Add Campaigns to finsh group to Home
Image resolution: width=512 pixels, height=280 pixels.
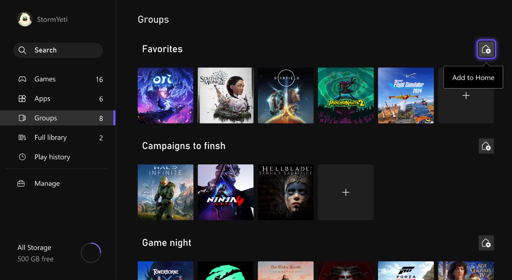pos(486,146)
